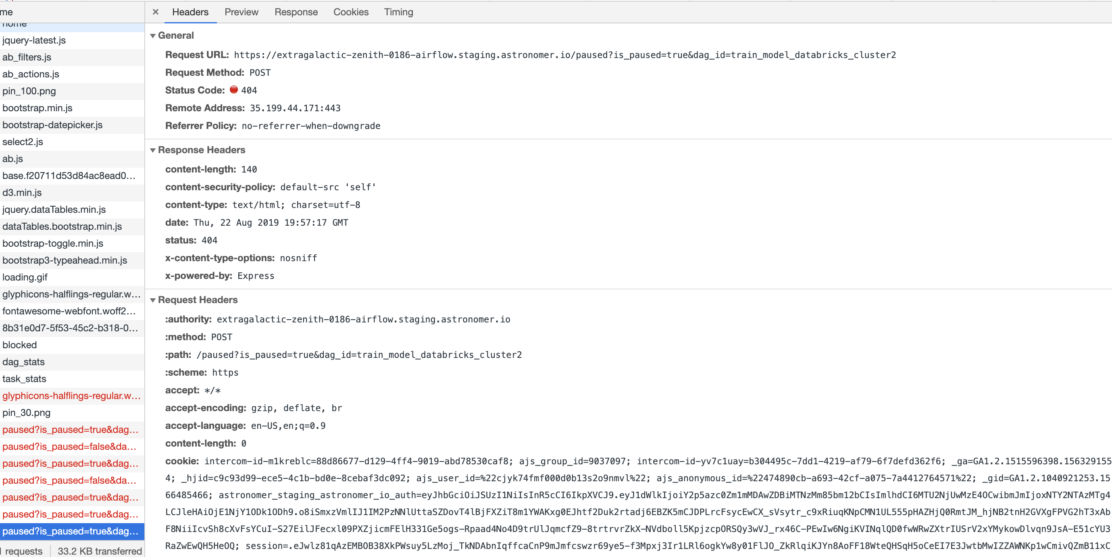Switch to the Timing tab
The image size is (1112, 557).
point(398,12)
